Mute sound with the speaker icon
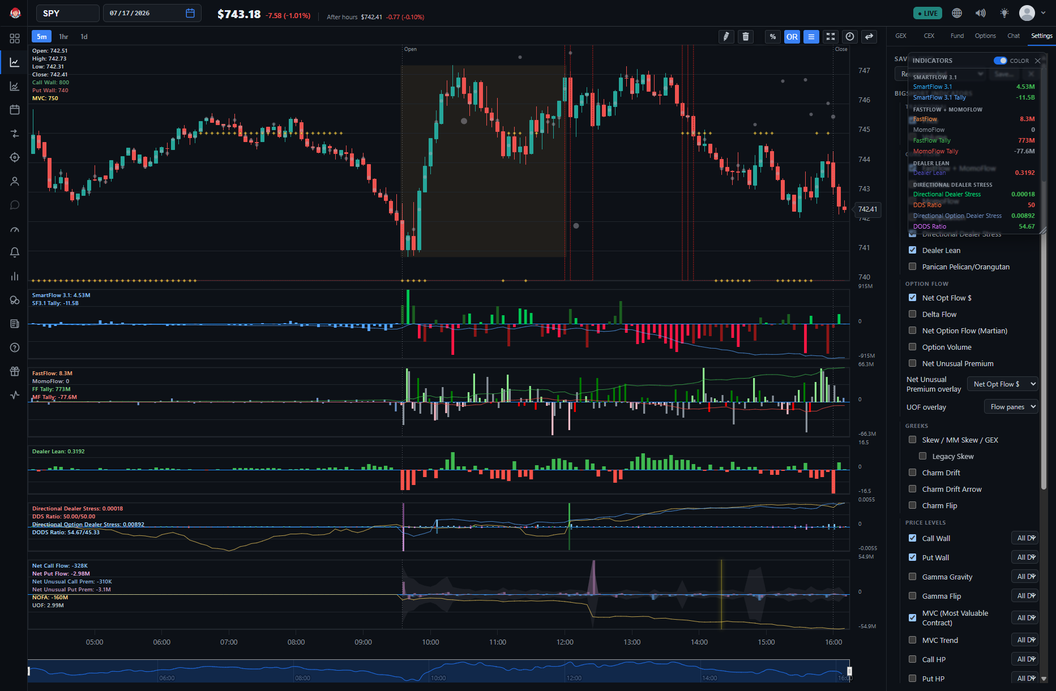 coord(981,13)
